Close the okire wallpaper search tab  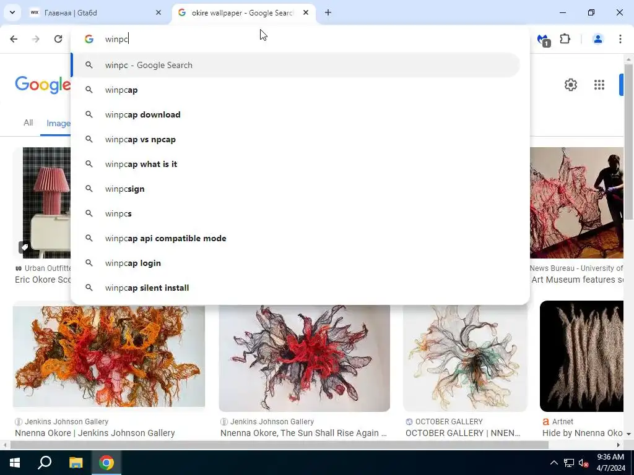click(306, 13)
